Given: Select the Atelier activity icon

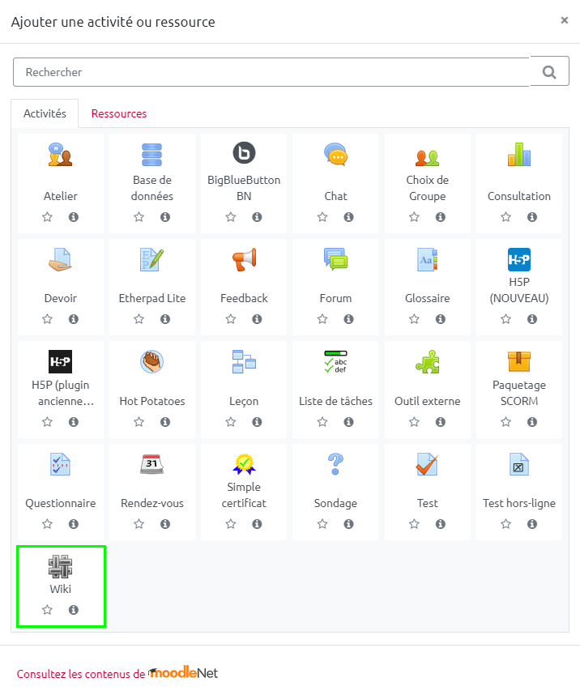Looking at the screenshot, I should (x=61, y=154).
